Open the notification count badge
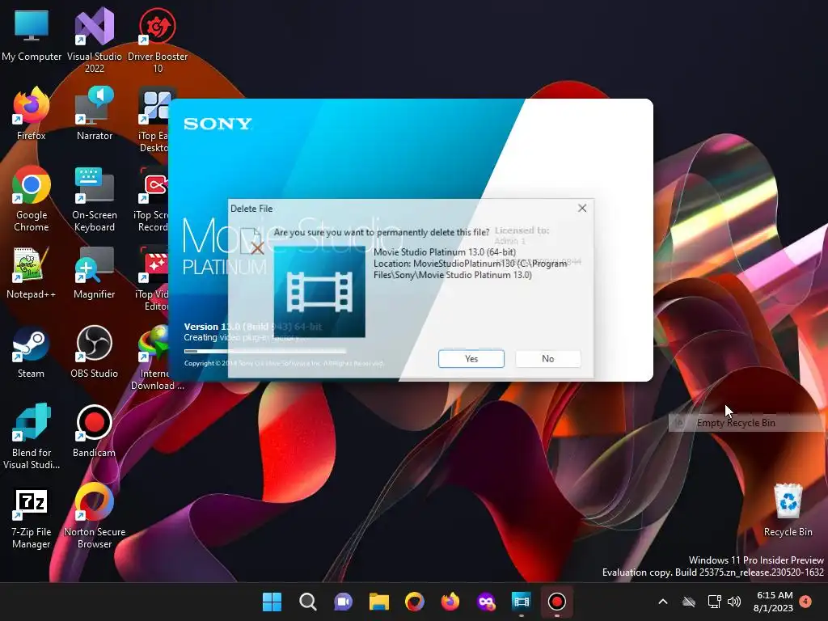Viewport: 828px width, 621px height. click(x=806, y=601)
